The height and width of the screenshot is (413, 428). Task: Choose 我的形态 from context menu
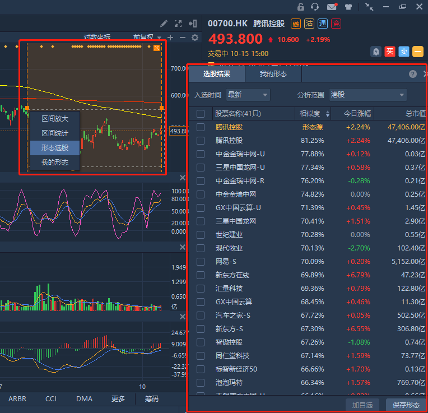[55, 163]
